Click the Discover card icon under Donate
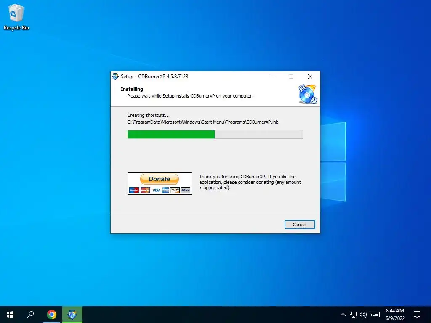 point(175,190)
